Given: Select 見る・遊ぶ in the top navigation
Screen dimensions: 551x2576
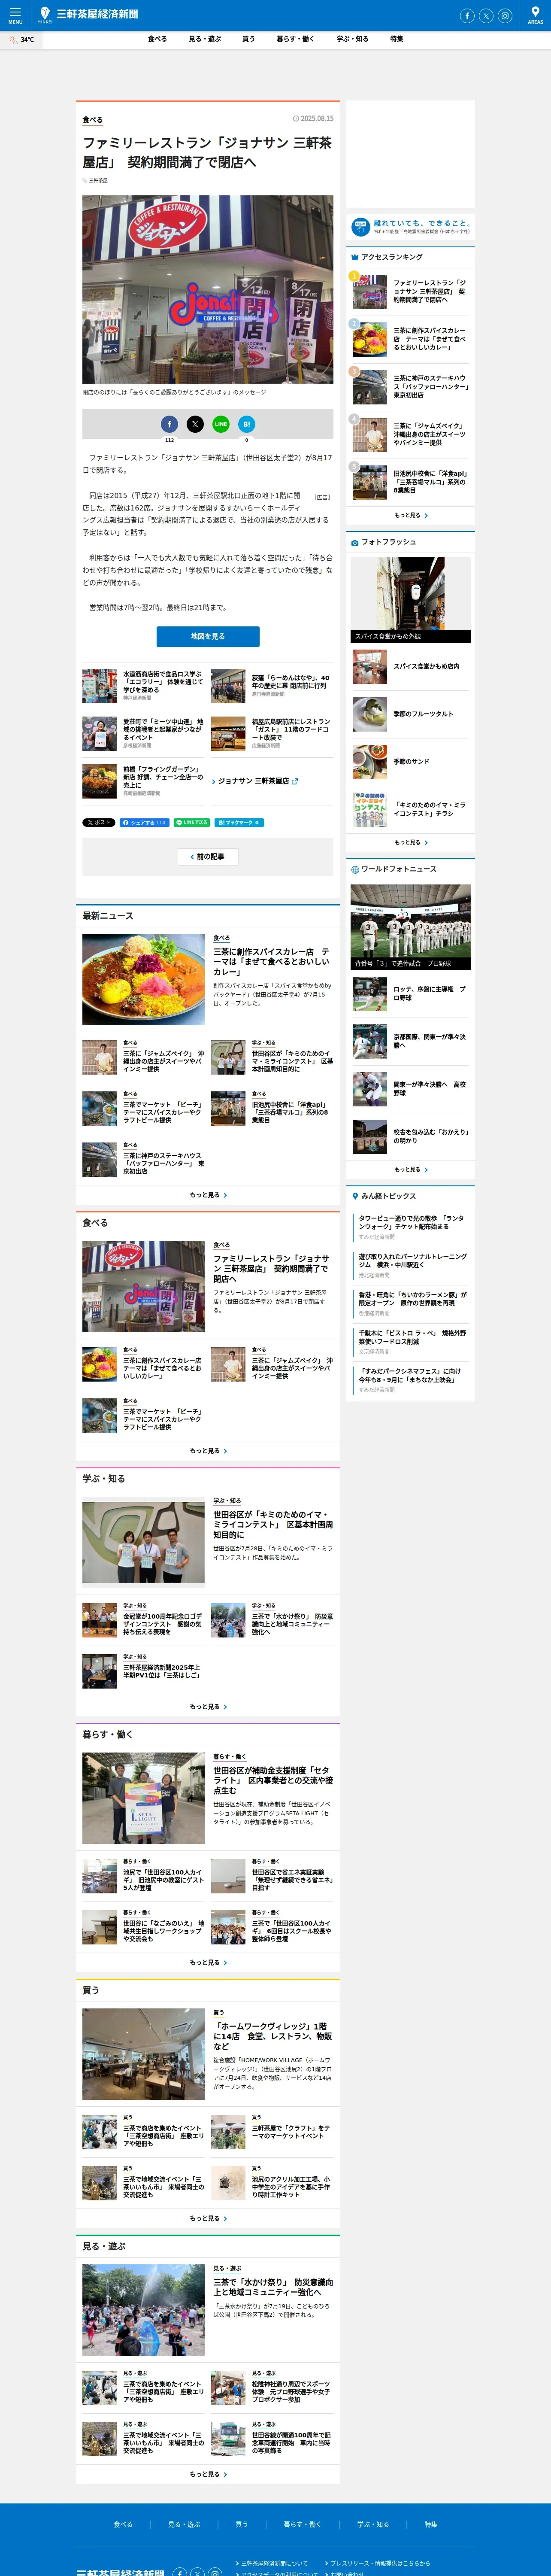Looking at the screenshot, I should pos(205,39).
